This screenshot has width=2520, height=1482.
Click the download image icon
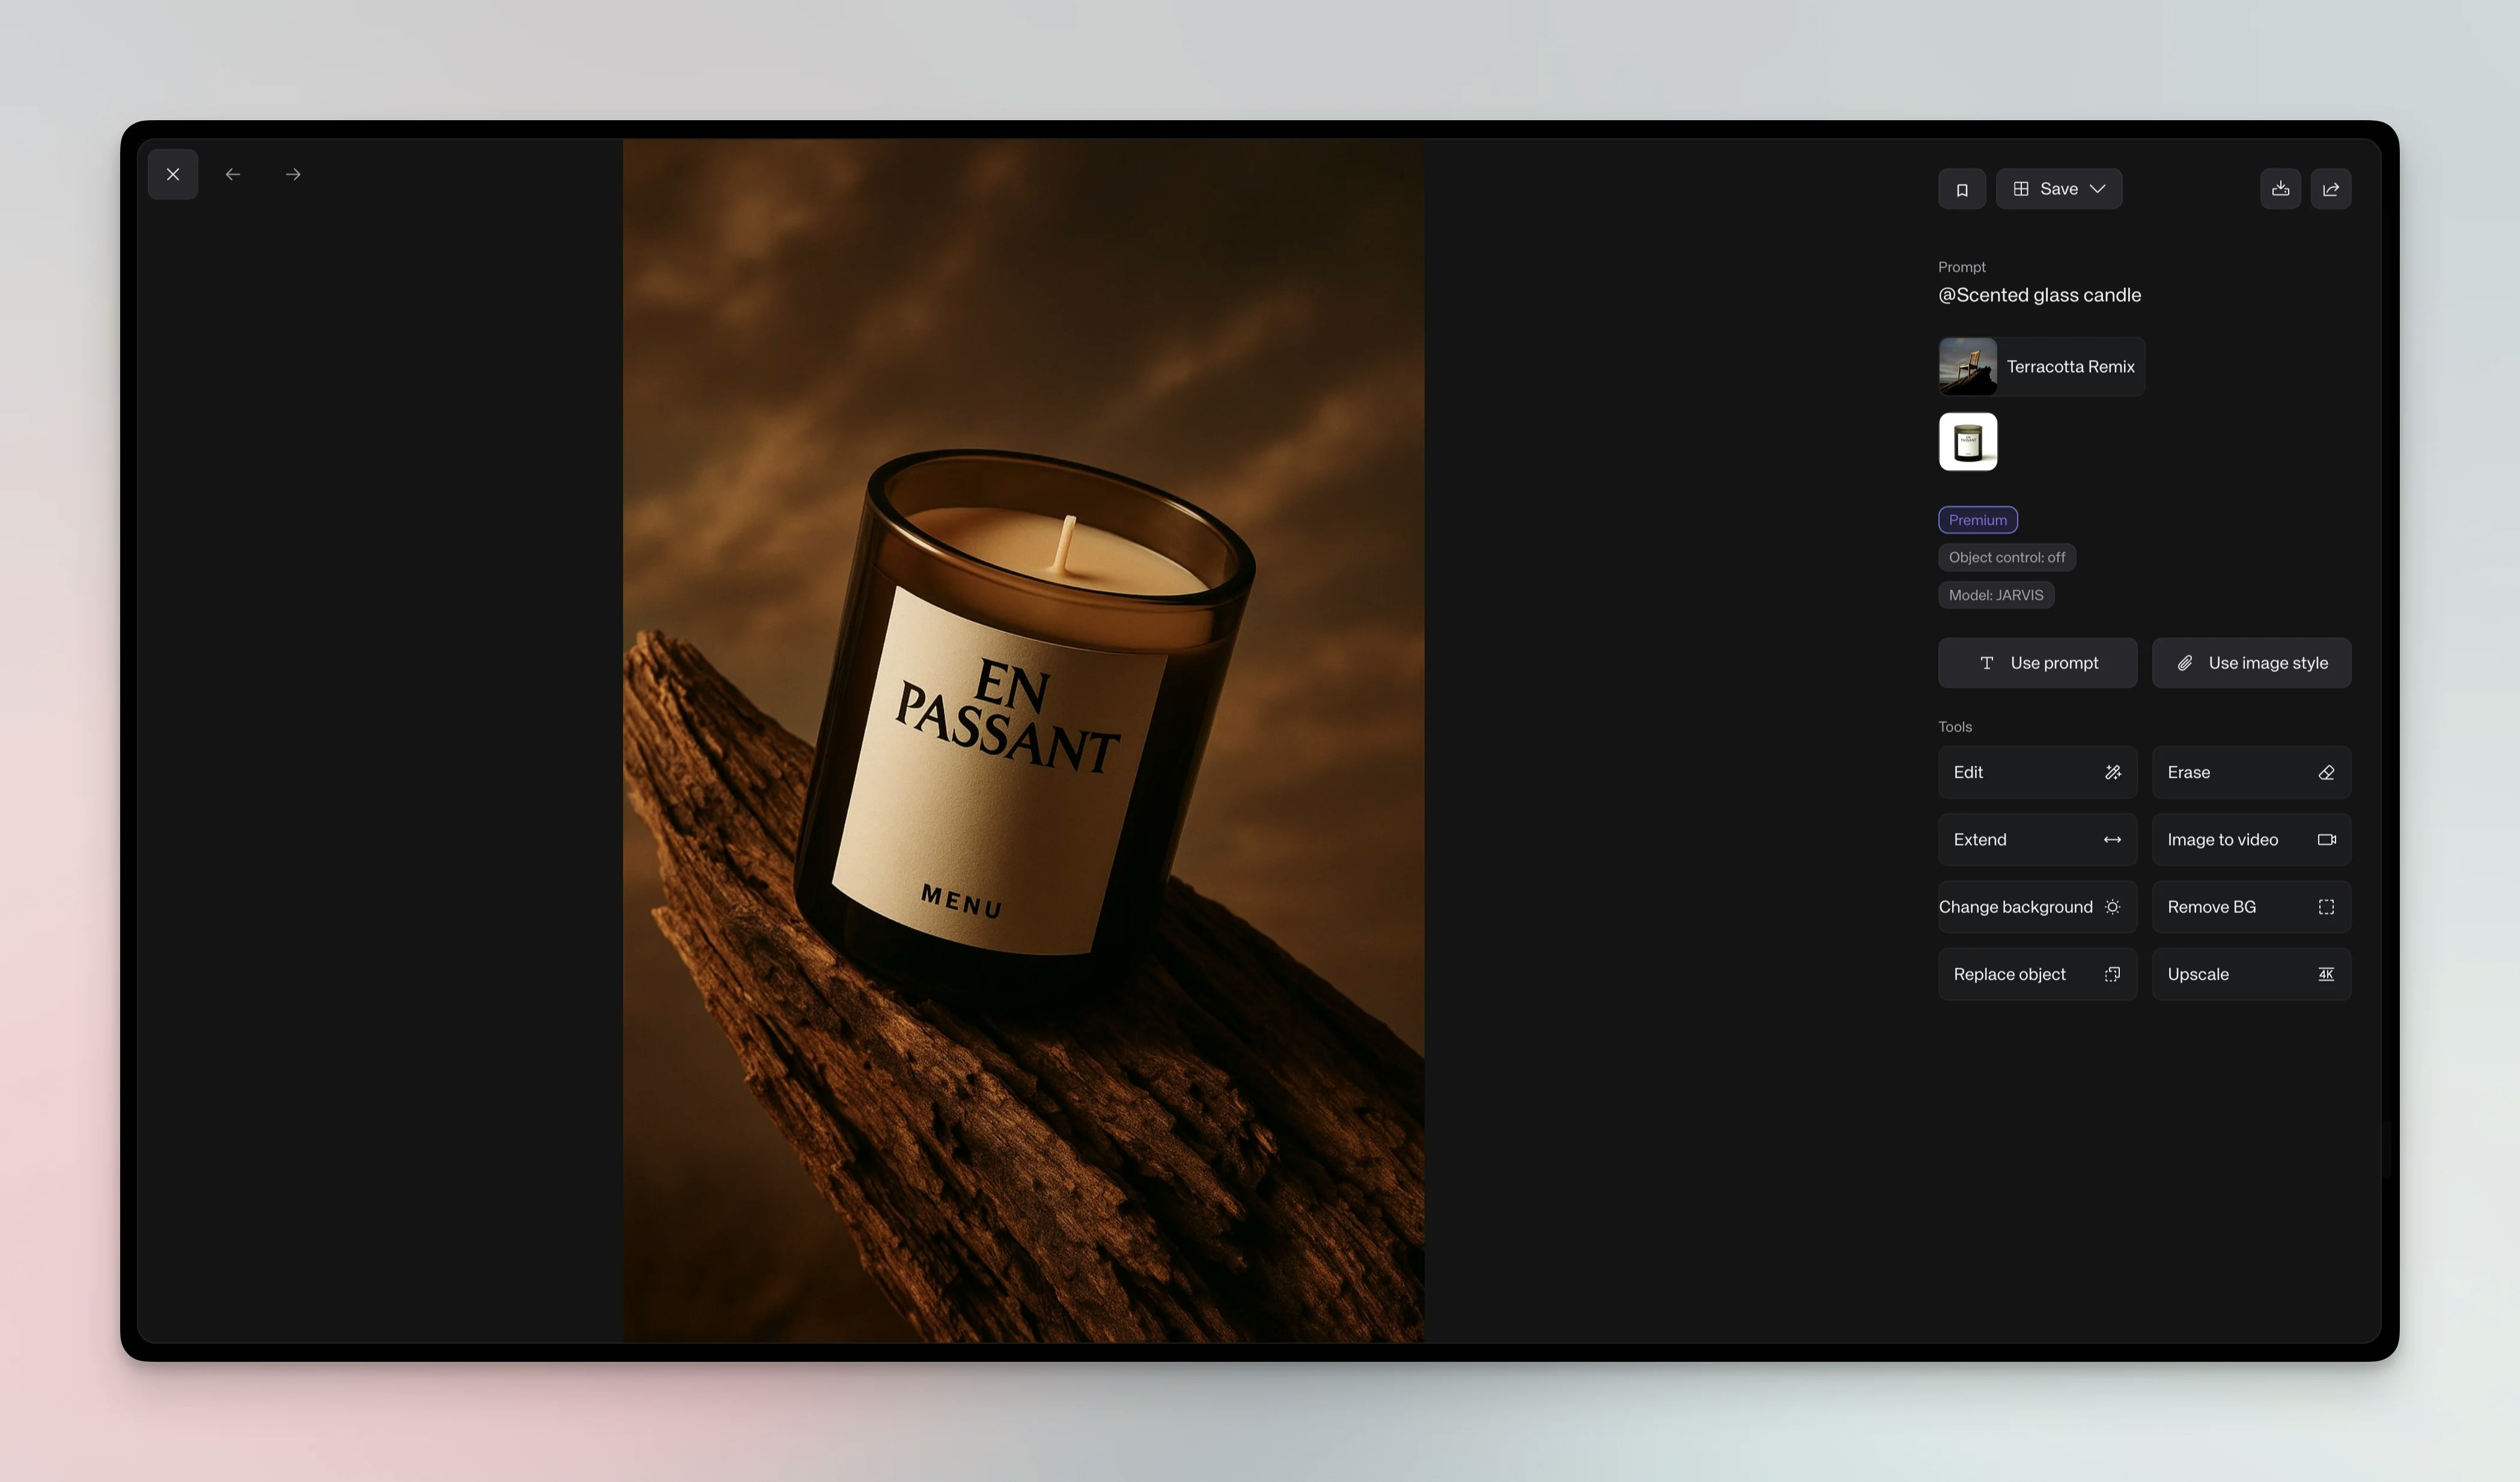(2280, 189)
